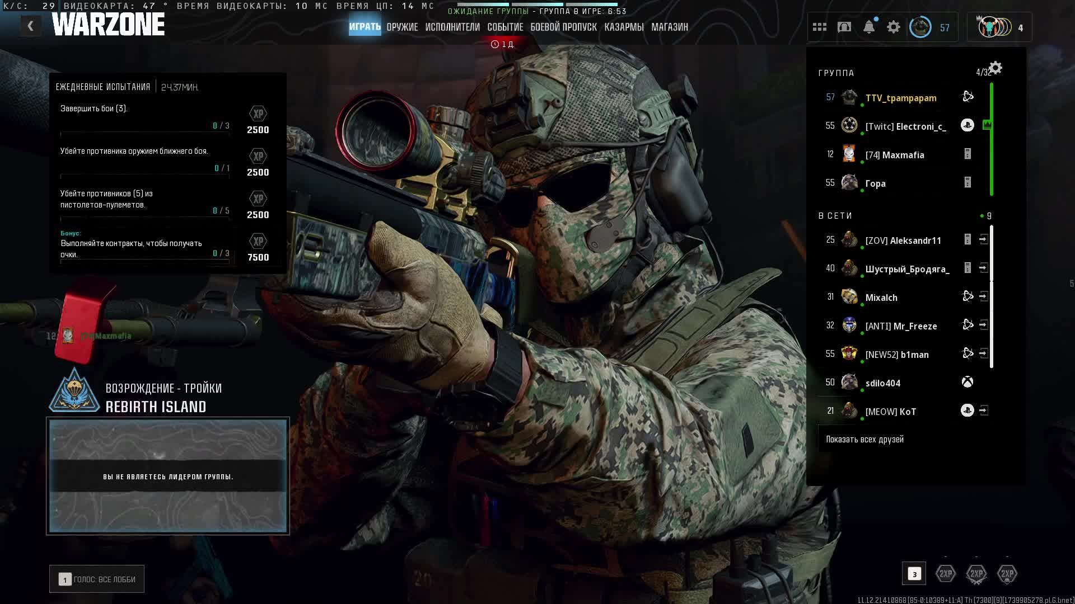Open the ОРУЖИЕ tab
Viewport: 1075px width, 604px height.
tap(402, 27)
